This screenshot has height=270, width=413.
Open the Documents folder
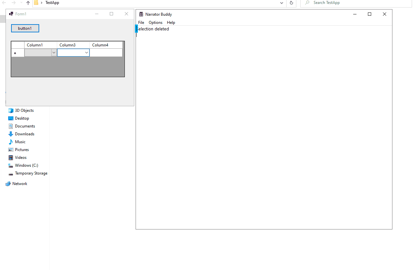[25, 126]
